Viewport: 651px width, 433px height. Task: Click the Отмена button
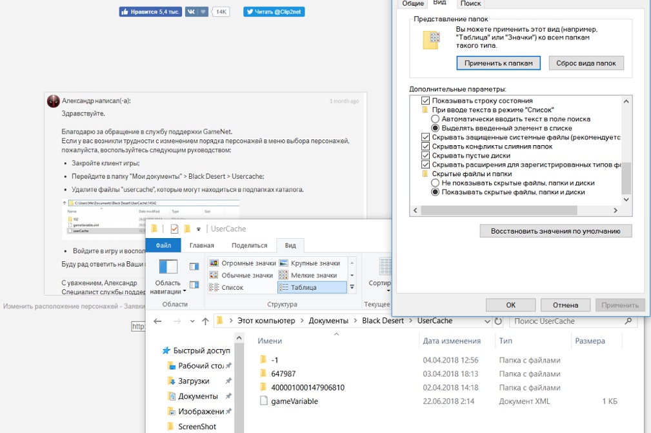pos(565,305)
